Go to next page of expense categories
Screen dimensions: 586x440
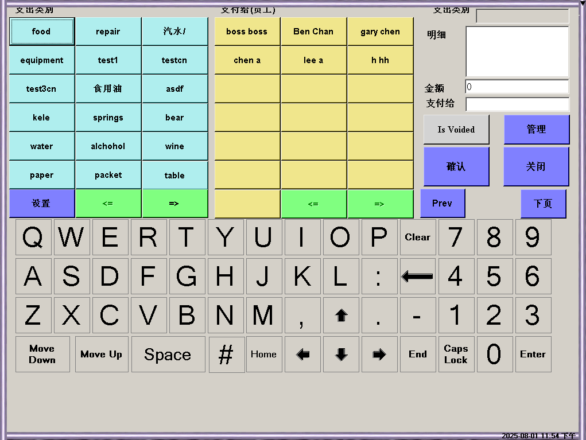coord(174,204)
